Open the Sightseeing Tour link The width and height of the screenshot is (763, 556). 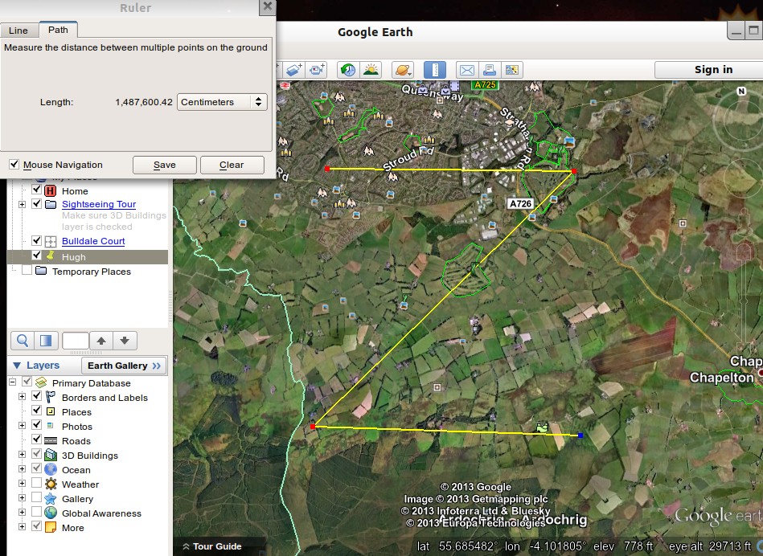99,205
